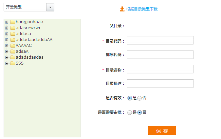This screenshot has width=221, height=139.
Task: Select the addasa tree label
Action: pyautogui.click(x=23, y=34)
